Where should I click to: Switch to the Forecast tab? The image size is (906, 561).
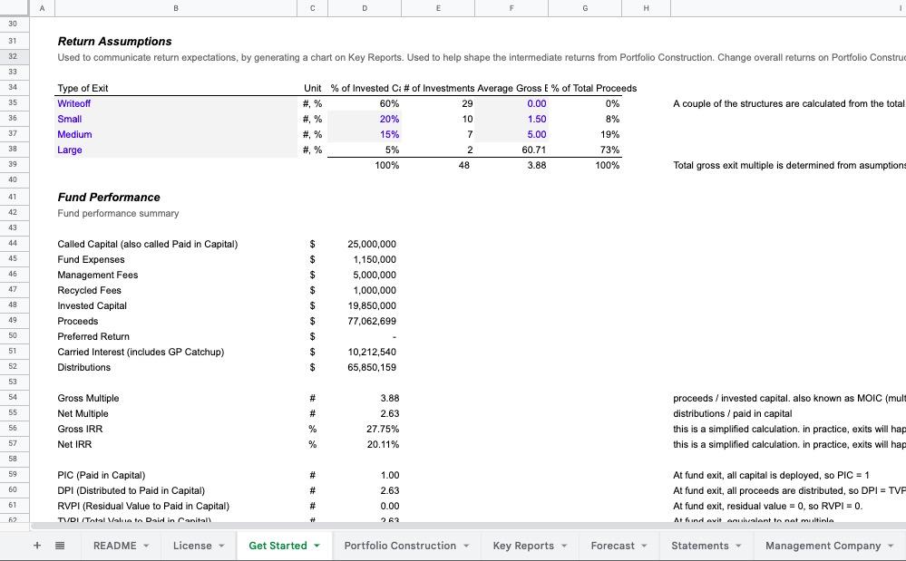pyautogui.click(x=612, y=546)
